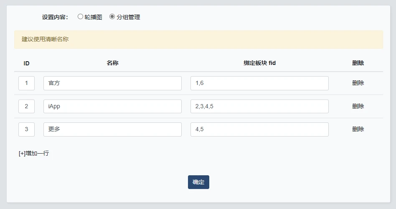Viewport: 396px width, 209px height.
Task: Focus the name field containing 更多
Action: [112, 129]
